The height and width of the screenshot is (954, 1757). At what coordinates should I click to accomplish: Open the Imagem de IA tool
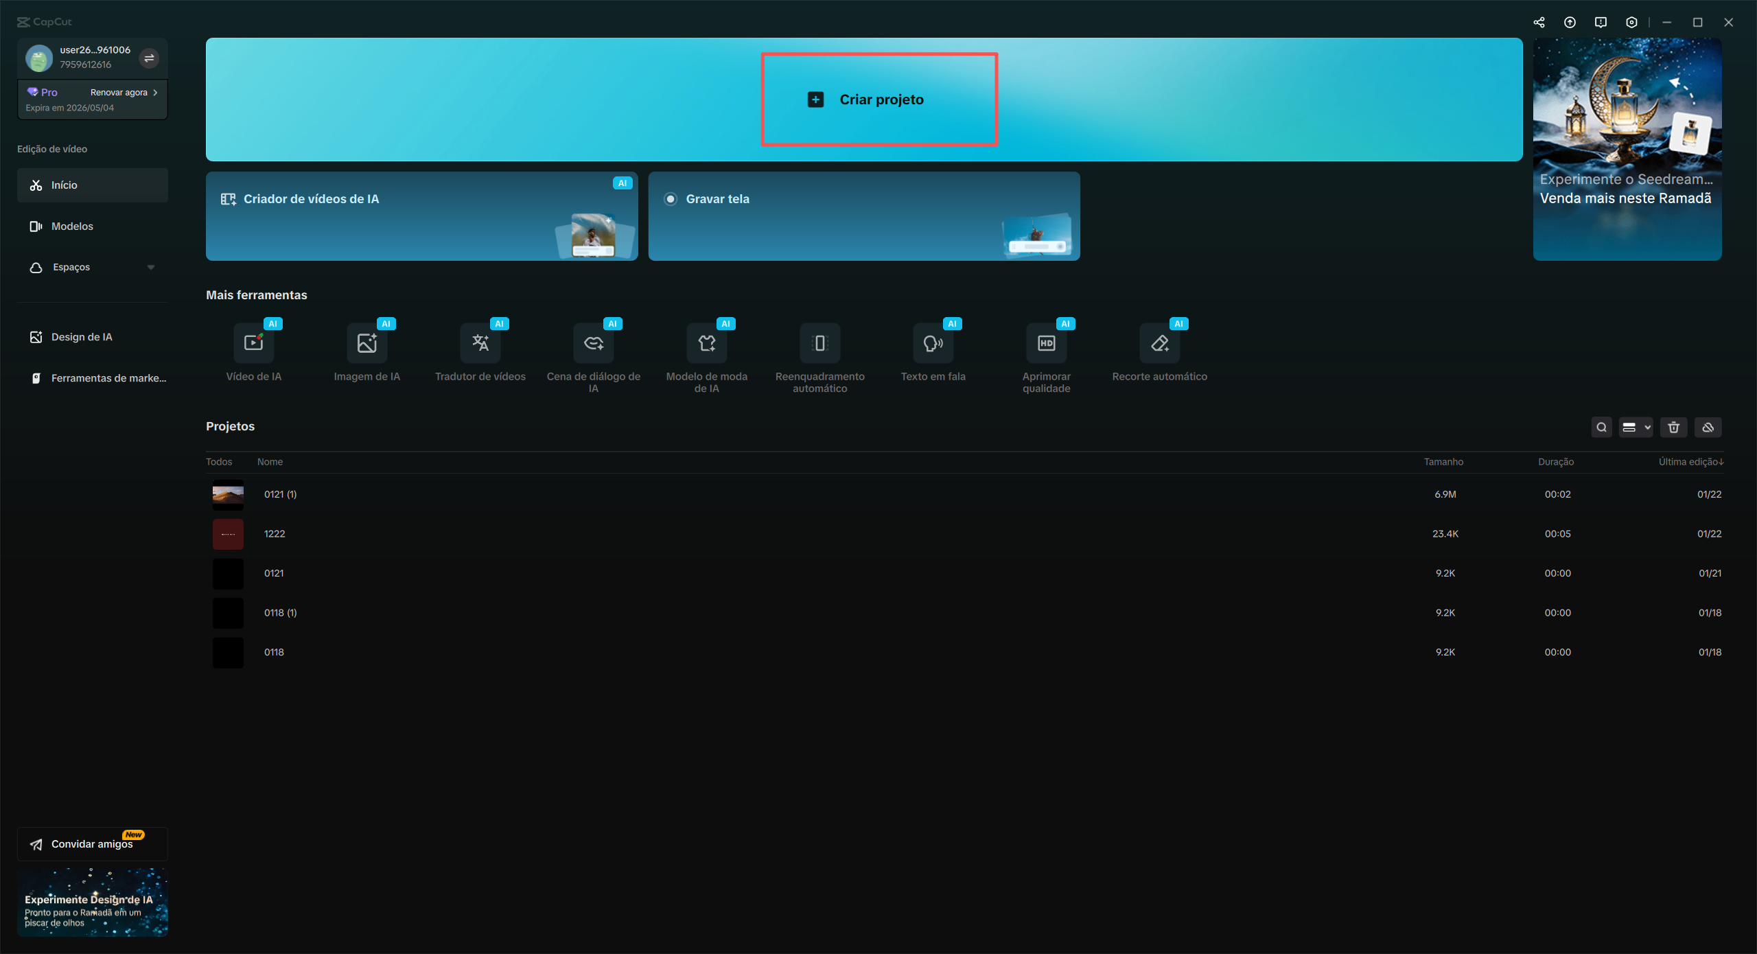(x=366, y=343)
